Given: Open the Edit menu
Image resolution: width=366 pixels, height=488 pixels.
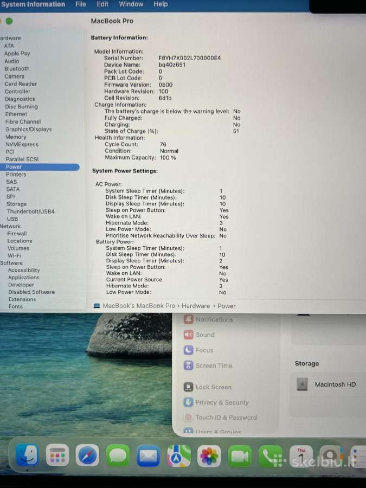Looking at the screenshot, I should 102,4.
